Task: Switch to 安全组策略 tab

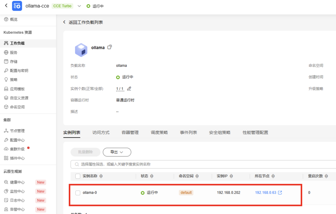Action: click(x=220, y=133)
